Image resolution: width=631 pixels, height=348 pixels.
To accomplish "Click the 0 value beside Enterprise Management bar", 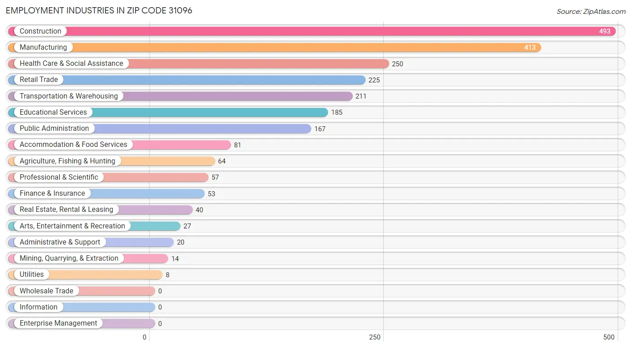I will pyautogui.click(x=160, y=323).
